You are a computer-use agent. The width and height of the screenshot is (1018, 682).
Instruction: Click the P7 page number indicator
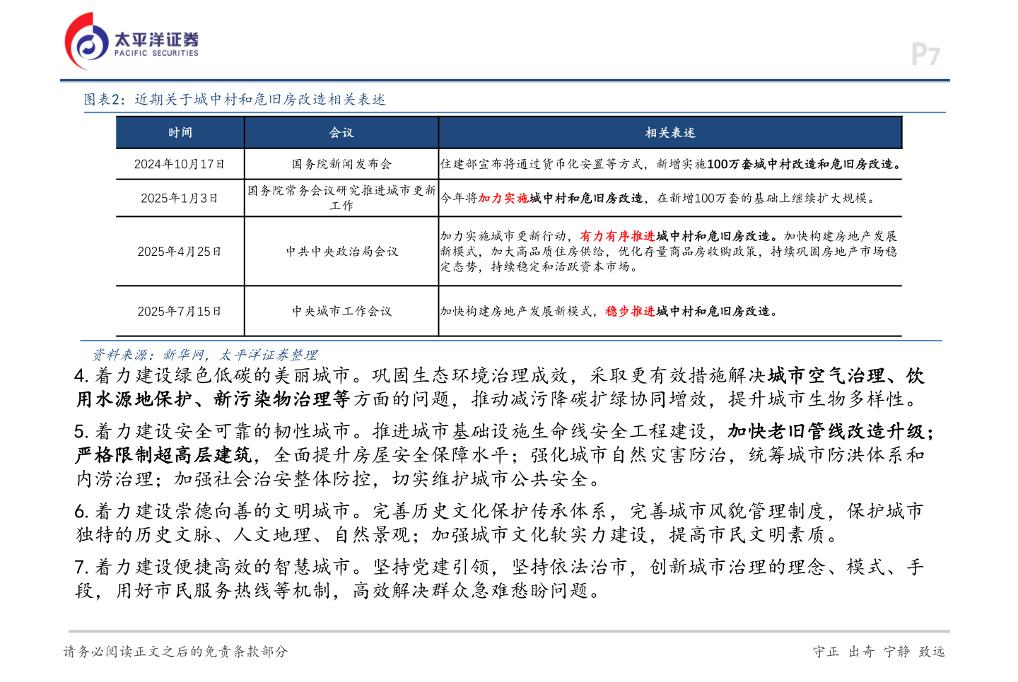tap(925, 54)
